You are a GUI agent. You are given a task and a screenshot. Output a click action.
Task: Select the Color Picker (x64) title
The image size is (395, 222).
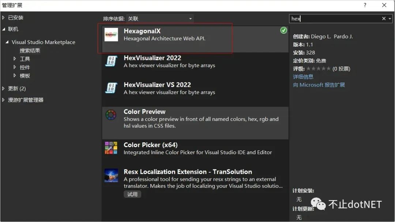click(151, 145)
